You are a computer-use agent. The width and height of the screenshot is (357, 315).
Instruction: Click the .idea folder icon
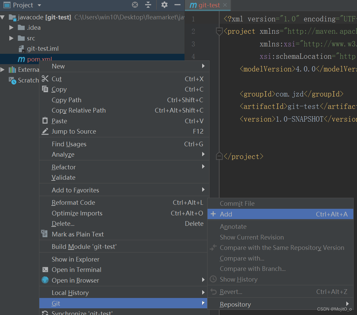point(21,28)
